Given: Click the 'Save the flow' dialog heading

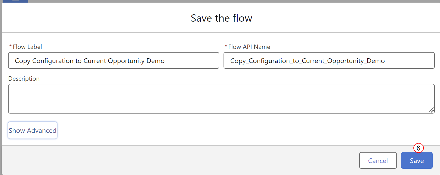Looking at the screenshot, I should [221, 18].
